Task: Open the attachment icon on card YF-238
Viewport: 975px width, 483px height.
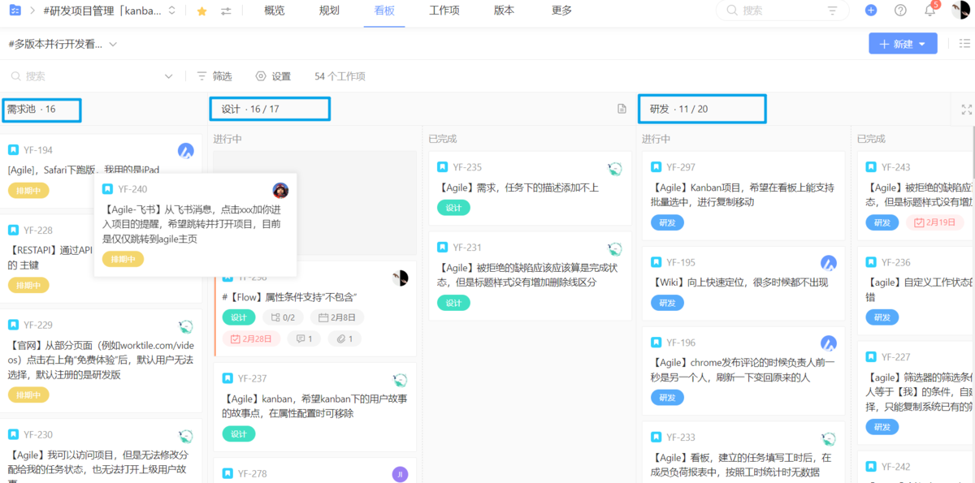Action: point(344,339)
